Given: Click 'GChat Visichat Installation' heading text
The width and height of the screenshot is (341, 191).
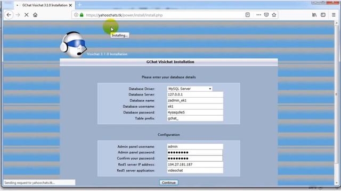Looking at the screenshot, I should tap(170, 62).
